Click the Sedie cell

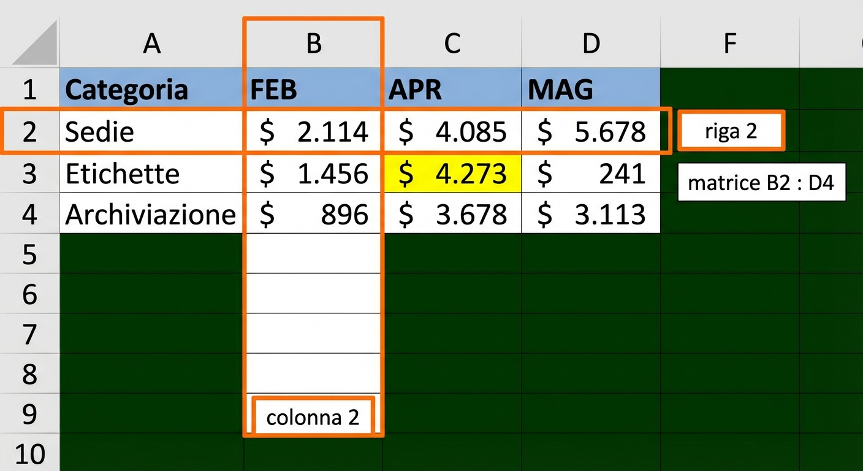point(151,131)
